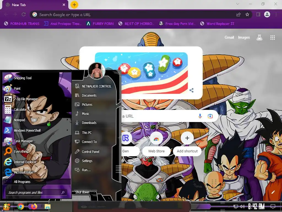Click the user account picture
This screenshot has width=282, height=212.
(x=97, y=71)
